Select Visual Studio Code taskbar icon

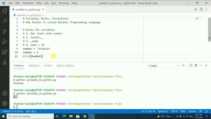click(92, 116)
